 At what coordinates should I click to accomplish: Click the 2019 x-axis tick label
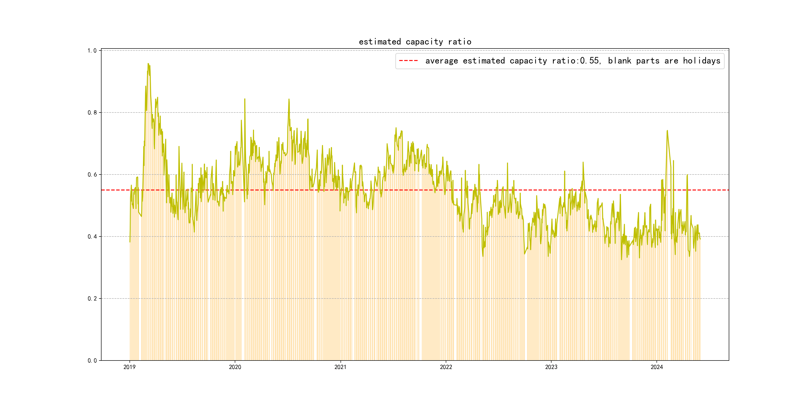click(x=129, y=367)
